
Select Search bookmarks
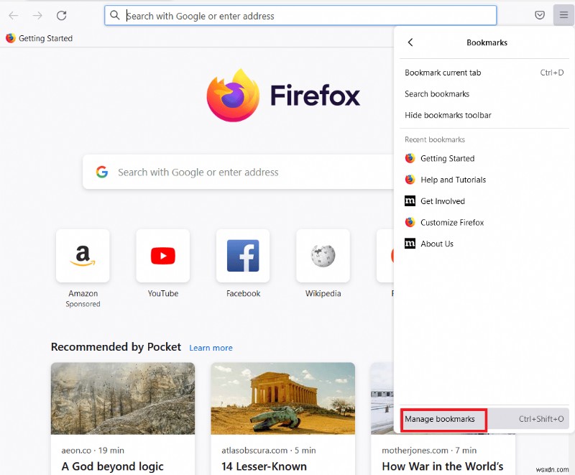[437, 93]
